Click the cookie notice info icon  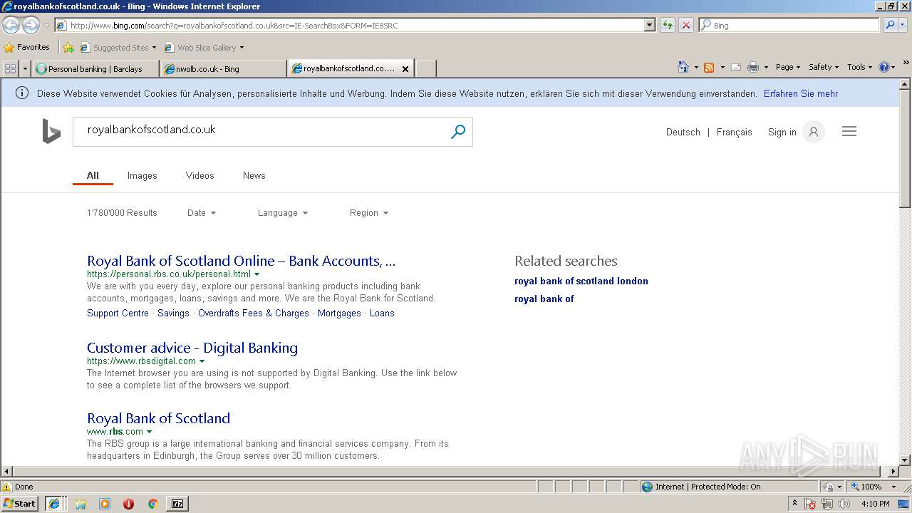(22, 93)
